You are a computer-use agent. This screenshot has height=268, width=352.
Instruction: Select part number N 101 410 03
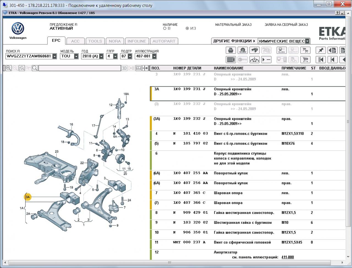click(190, 134)
